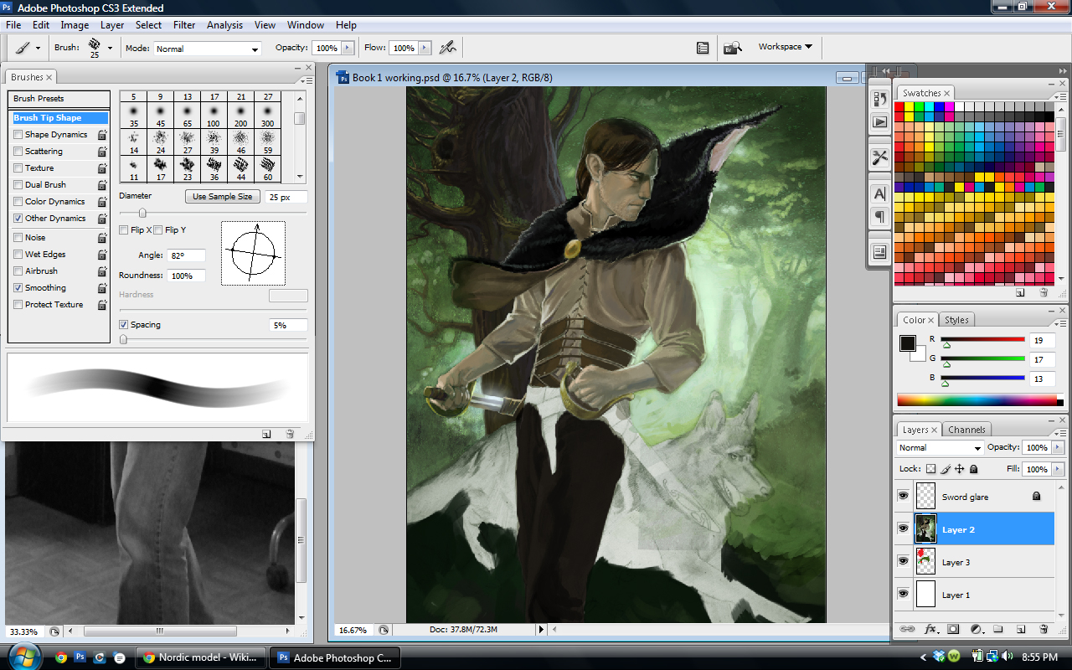This screenshot has width=1072, height=670.
Task: Open layer styles fx menu
Action: coord(930,629)
